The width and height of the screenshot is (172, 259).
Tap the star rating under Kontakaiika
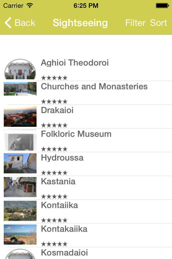pos(54,244)
